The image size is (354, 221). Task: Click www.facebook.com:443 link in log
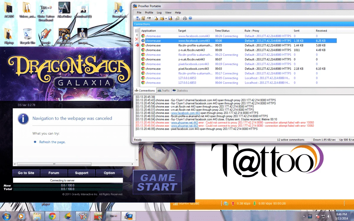[x=185, y=113]
